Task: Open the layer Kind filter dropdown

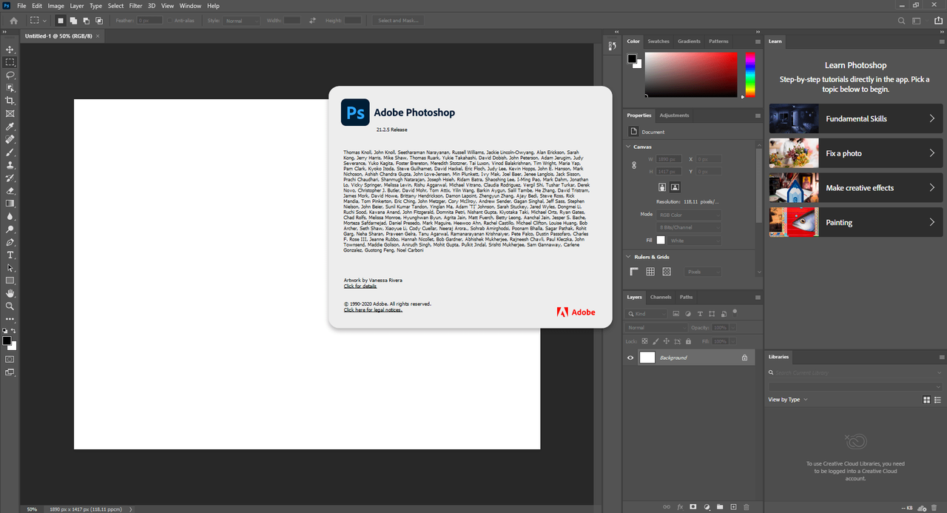Action: click(x=646, y=314)
